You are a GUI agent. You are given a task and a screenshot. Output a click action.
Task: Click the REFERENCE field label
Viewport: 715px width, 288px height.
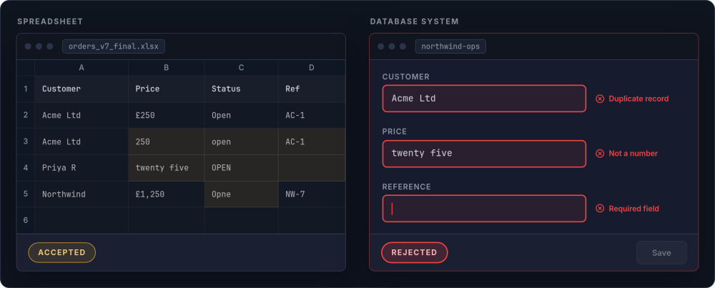coord(406,187)
